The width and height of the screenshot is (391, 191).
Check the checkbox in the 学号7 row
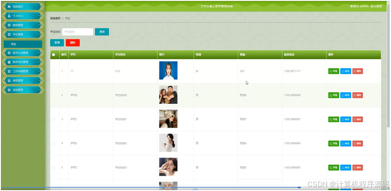click(x=53, y=120)
